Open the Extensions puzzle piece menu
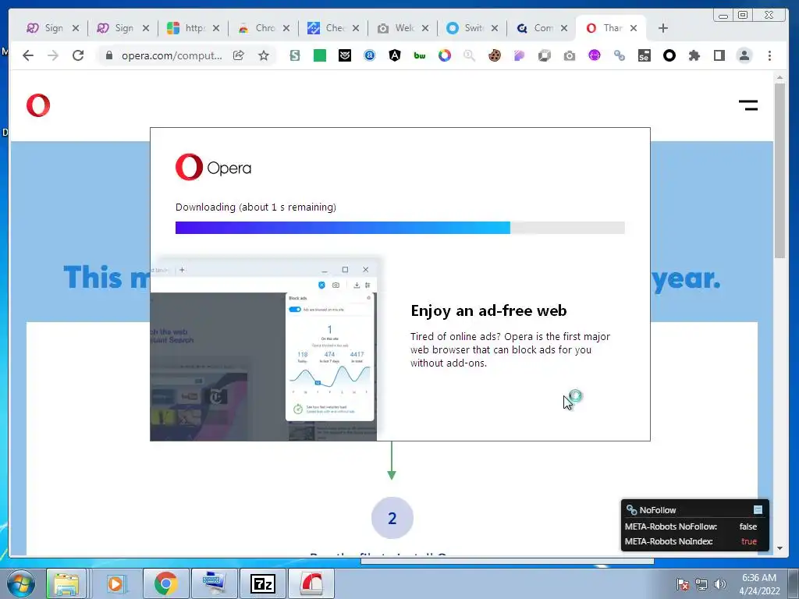 coord(694,55)
